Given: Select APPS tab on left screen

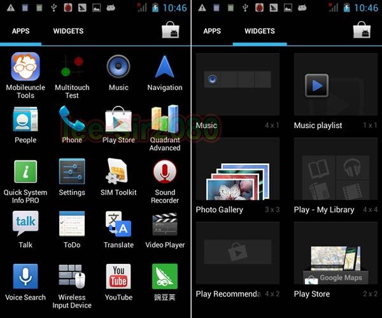Looking at the screenshot, I should pos(21,31).
